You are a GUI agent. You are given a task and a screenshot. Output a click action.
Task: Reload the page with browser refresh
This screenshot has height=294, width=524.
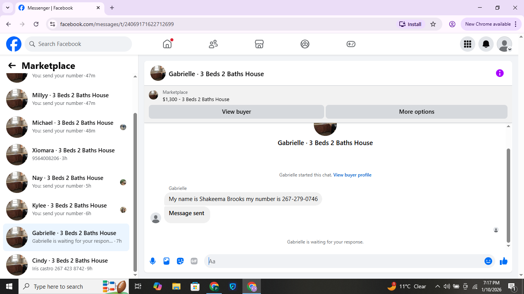(36, 24)
